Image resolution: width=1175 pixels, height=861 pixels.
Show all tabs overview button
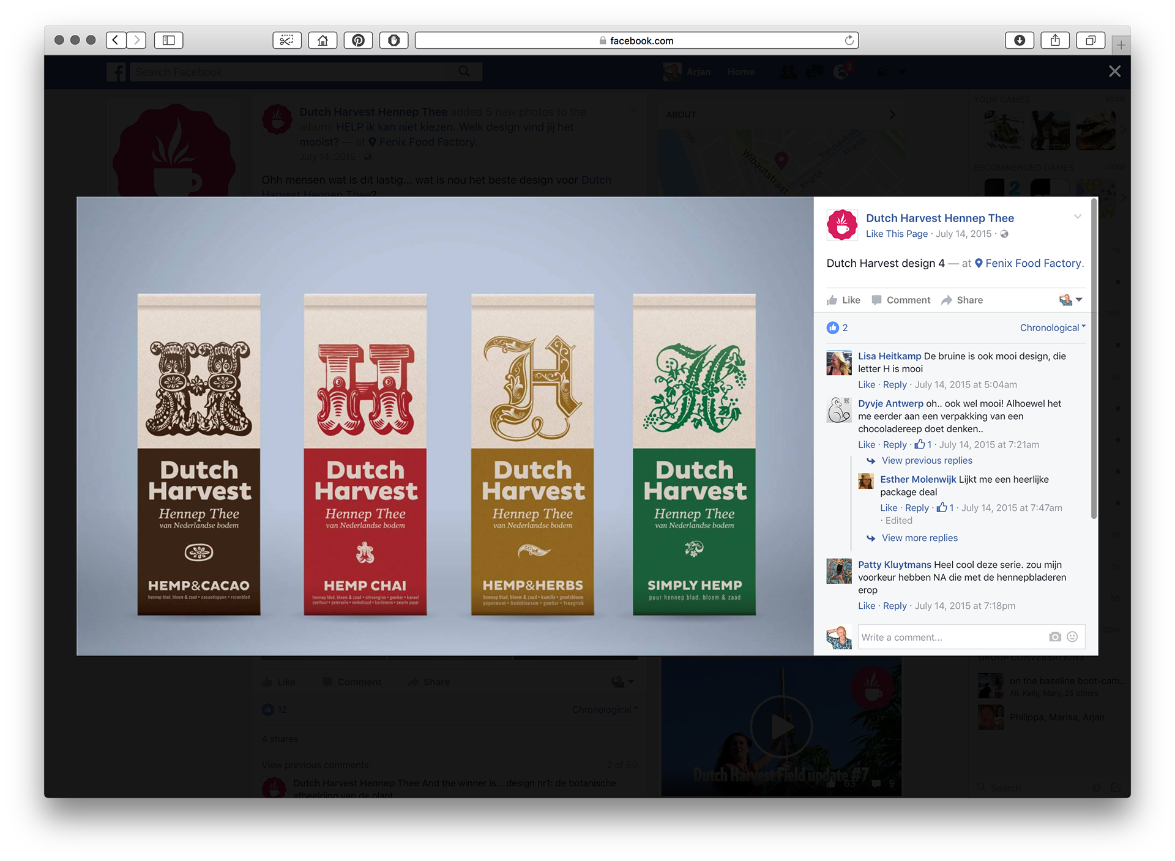pos(1091,40)
